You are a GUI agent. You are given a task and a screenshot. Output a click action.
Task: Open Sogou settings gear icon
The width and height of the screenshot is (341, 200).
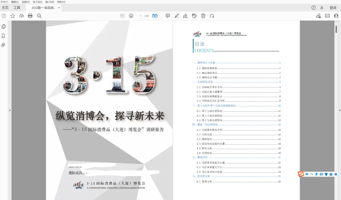[336, 174]
